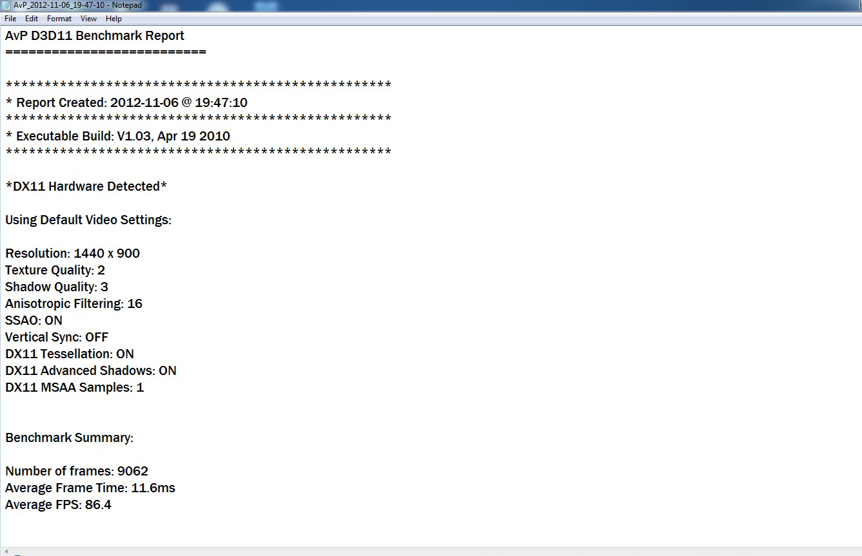Screen dimensions: 862x556
Task: Place cursor in AvP D3D11 Benchmark Report heading
Action: tap(95, 35)
